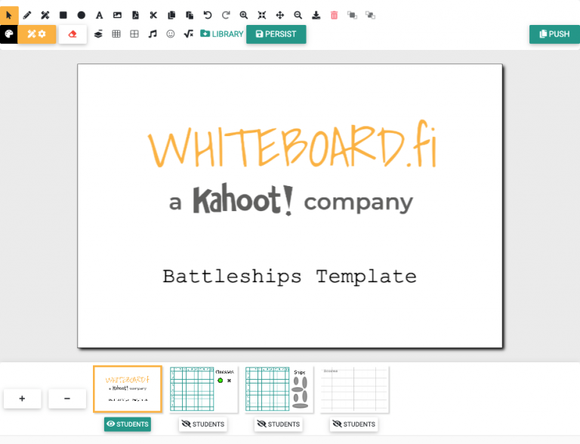This screenshot has height=444, width=580.
Task: Open the Ships grid page thumbnail
Action: click(279, 389)
